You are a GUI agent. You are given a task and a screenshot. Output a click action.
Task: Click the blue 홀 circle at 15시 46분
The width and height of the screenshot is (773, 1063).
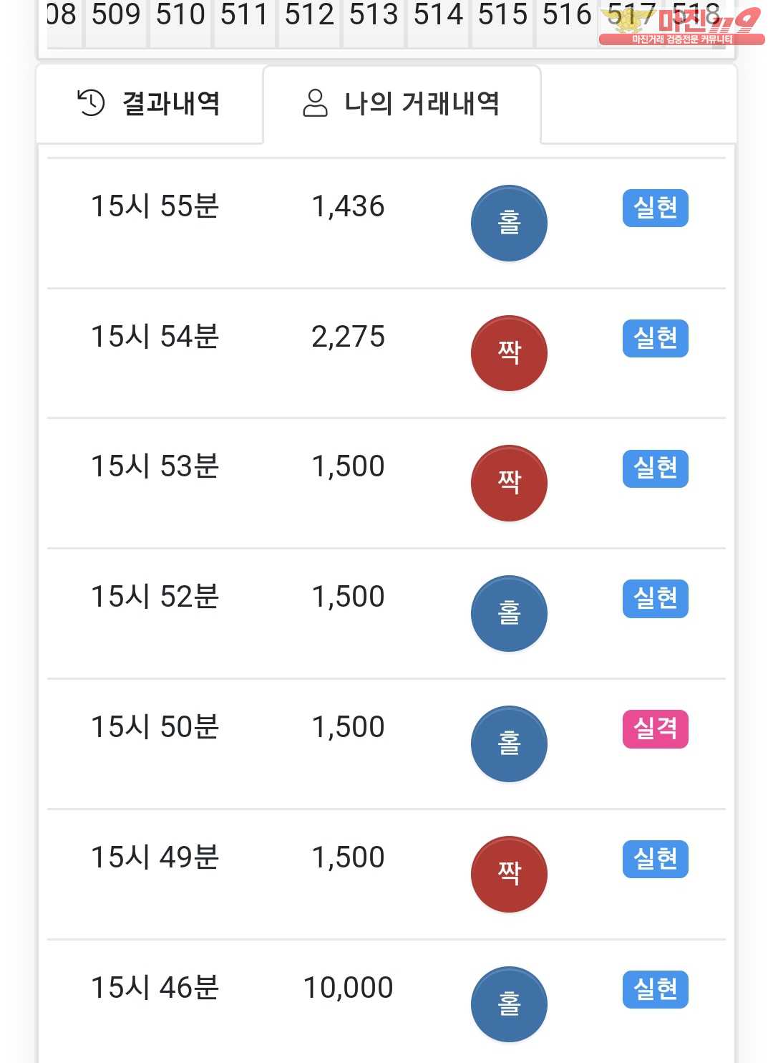(509, 1004)
